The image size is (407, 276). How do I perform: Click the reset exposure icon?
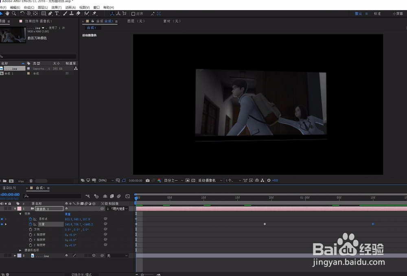pos(269,180)
